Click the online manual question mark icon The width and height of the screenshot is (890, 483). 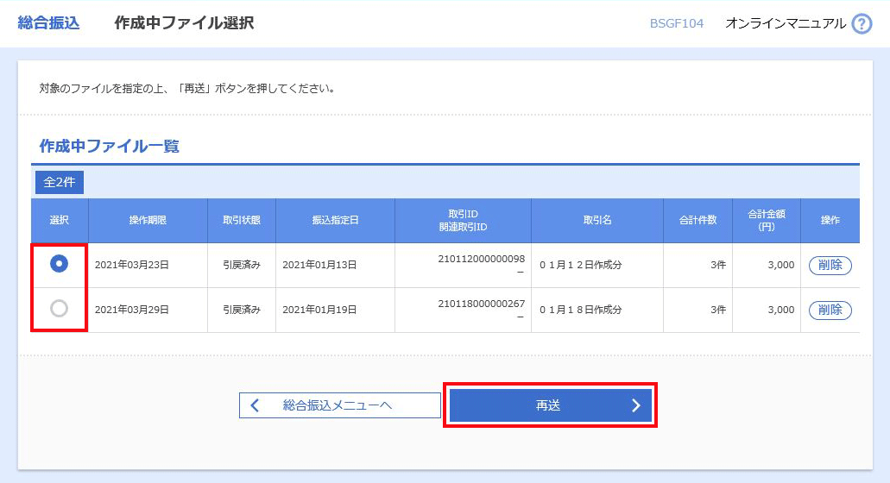[x=862, y=24]
